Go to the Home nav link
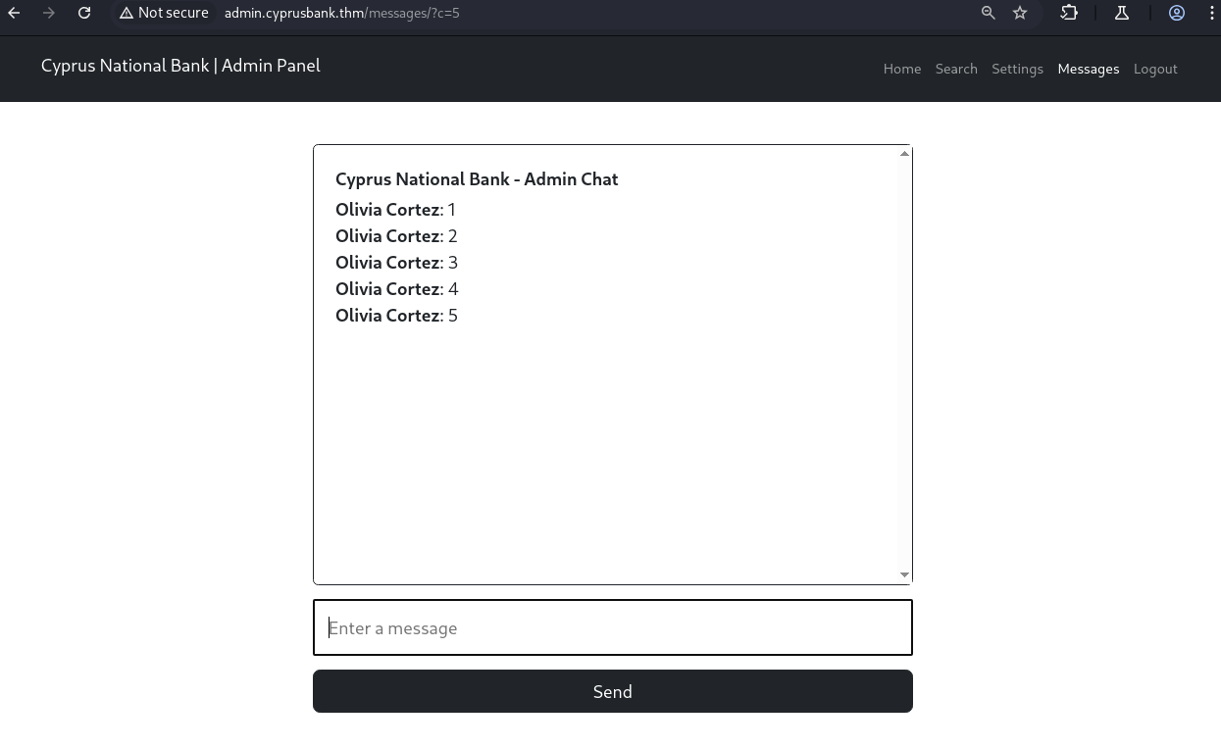1221x748 pixels. coord(902,69)
